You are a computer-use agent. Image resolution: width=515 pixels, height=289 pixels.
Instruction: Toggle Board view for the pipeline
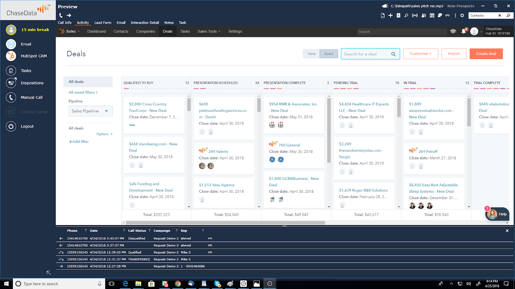[328, 54]
